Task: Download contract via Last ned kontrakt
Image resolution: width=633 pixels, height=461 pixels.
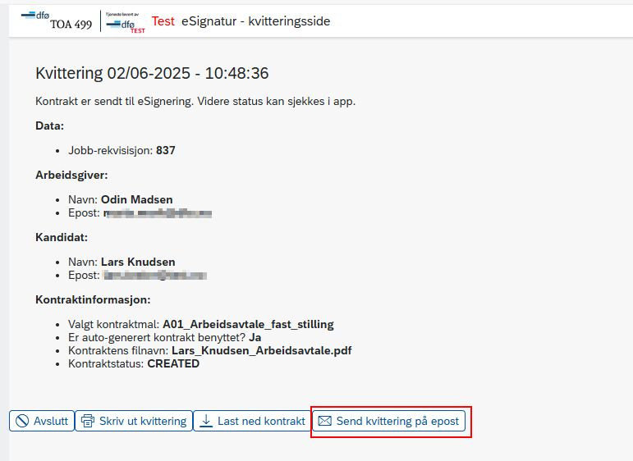Action: coord(253,421)
